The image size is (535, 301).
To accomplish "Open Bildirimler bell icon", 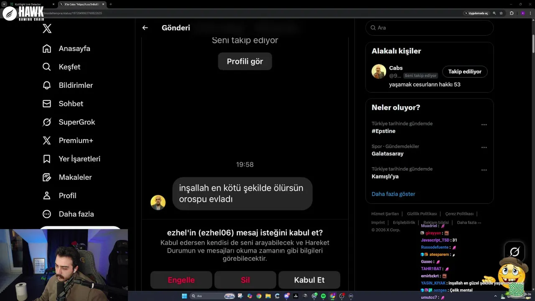I will (47, 85).
